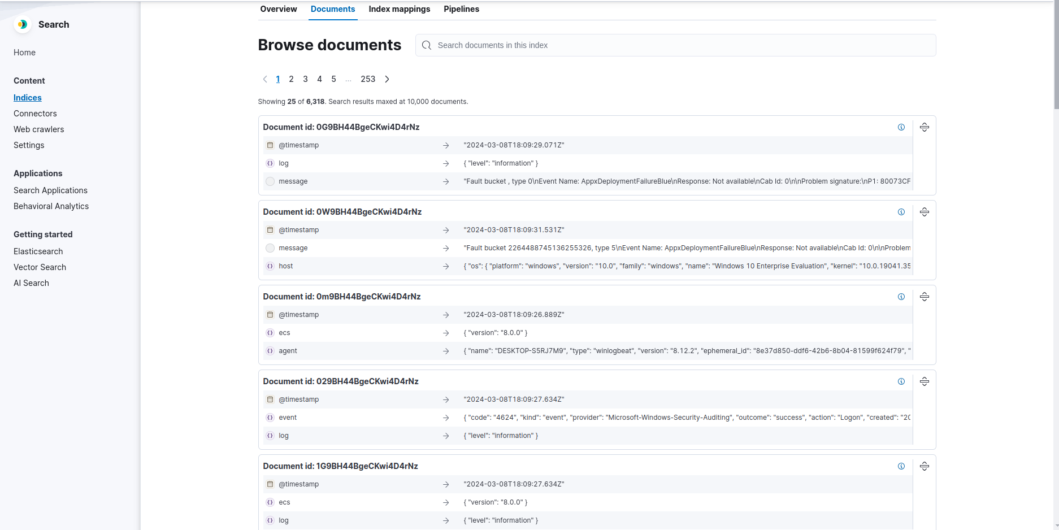The image size is (1059, 530).
Task: Open Behavioral Analytics page
Action: click(x=51, y=206)
